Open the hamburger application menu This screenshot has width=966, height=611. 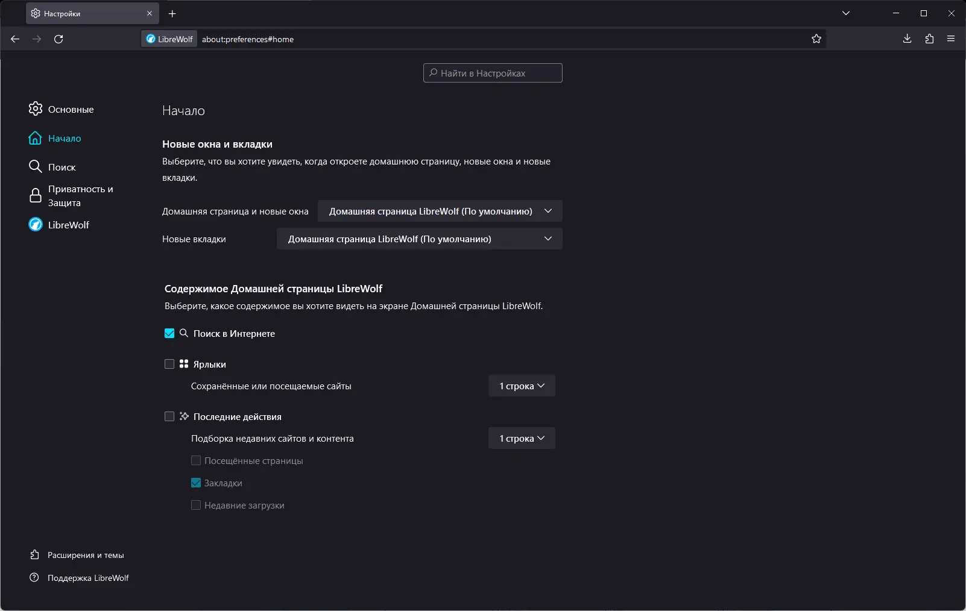(951, 39)
